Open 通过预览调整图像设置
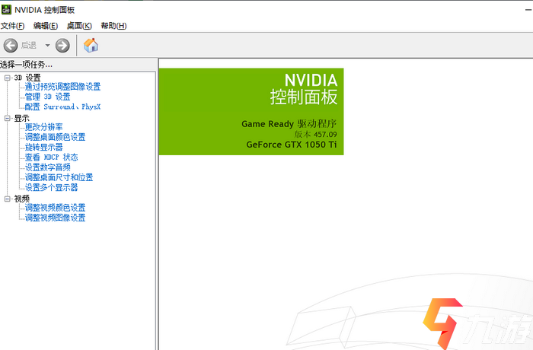This screenshot has height=350, width=533. (62, 87)
